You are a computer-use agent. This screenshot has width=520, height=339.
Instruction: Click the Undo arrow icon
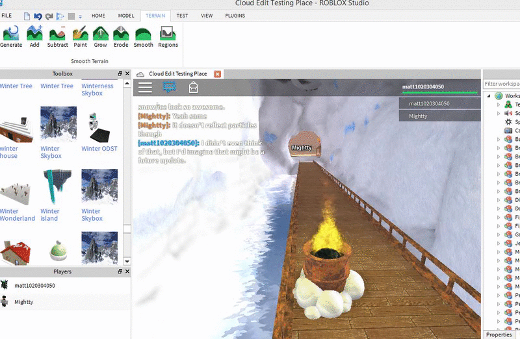click(38, 16)
